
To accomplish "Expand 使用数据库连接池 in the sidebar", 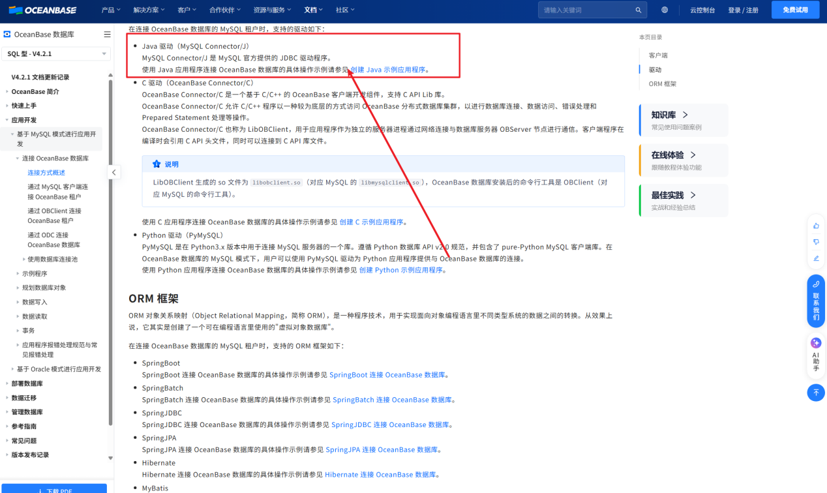I will click(x=24, y=259).
